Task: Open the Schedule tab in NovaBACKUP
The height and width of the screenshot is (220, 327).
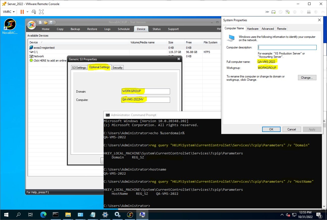Action: point(124,29)
